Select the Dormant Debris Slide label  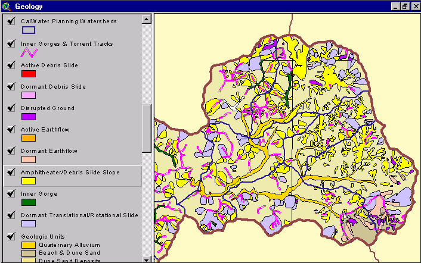(54, 86)
